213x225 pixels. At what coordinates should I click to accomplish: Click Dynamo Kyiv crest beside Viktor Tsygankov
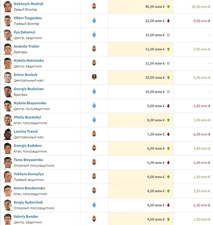94,20
